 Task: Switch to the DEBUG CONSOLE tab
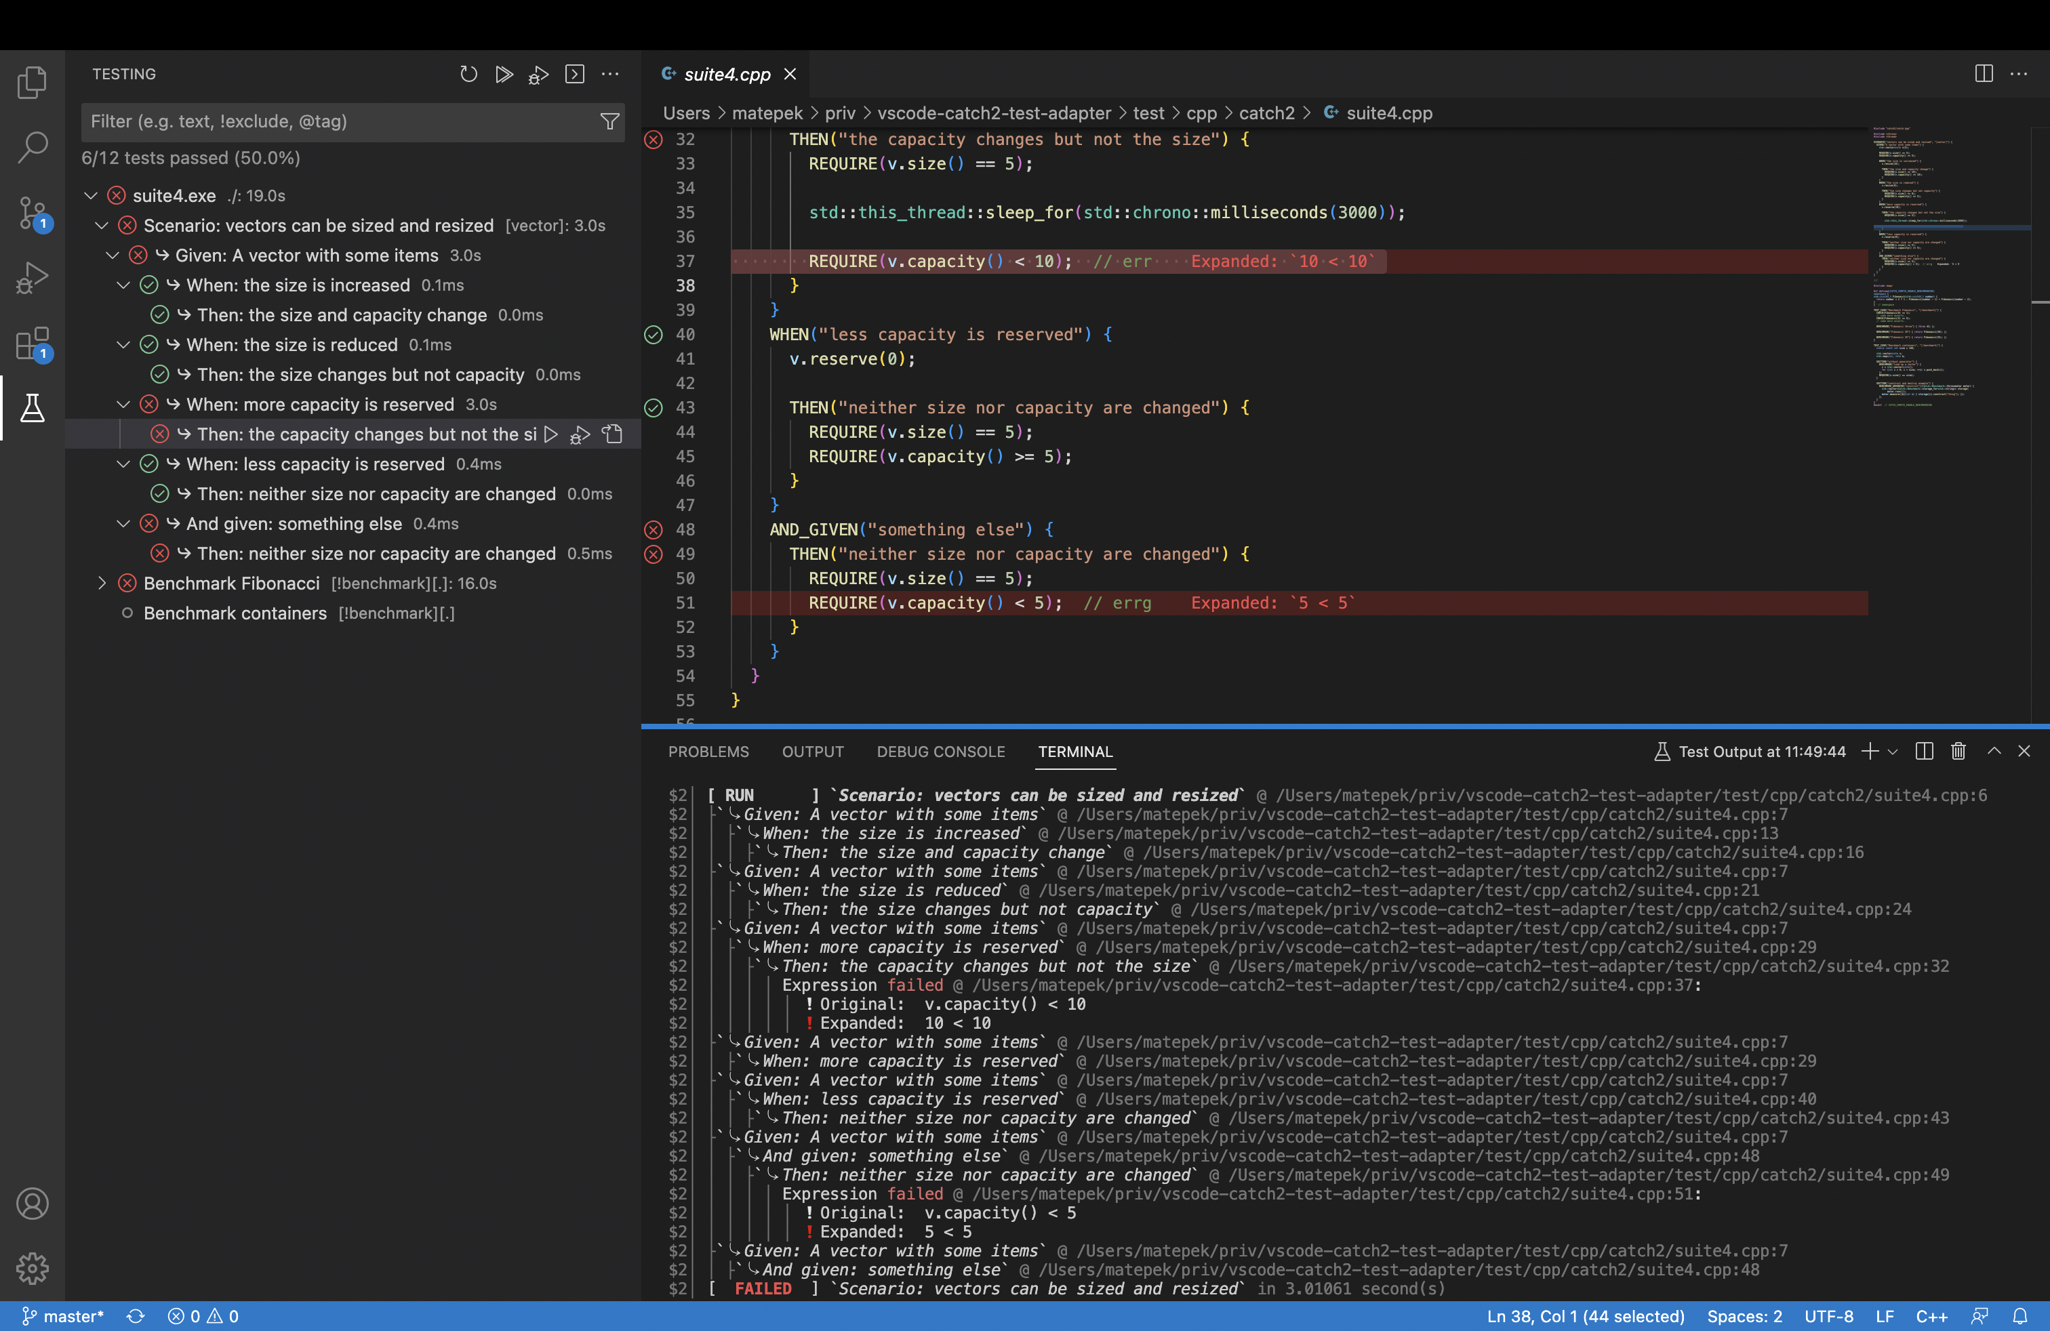(x=940, y=751)
